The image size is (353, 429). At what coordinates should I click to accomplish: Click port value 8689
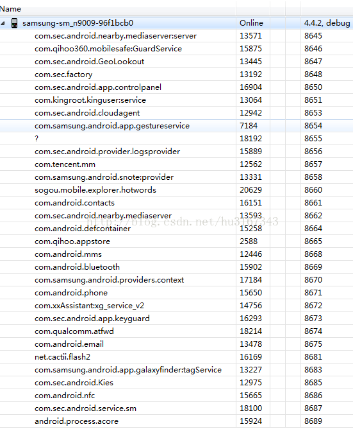click(313, 421)
